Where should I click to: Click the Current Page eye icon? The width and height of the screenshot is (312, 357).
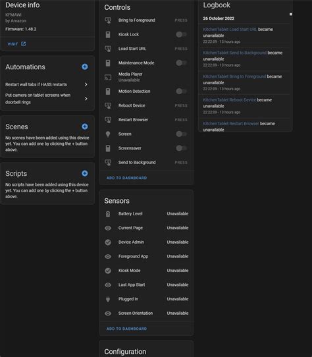point(108,228)
